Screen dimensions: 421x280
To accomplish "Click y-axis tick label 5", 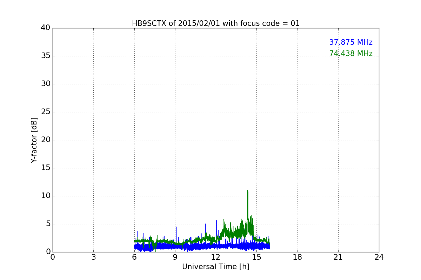I will coord(48,224).
